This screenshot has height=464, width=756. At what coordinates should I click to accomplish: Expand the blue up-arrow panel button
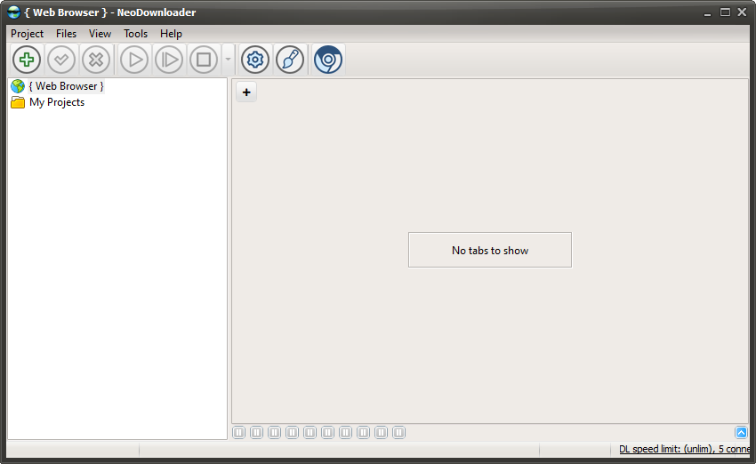pyautogui.click(x=741, y=433)
